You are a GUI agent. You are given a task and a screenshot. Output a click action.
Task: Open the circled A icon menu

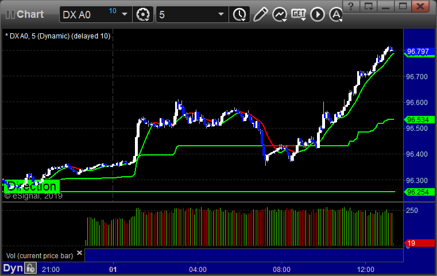(336, 14)
